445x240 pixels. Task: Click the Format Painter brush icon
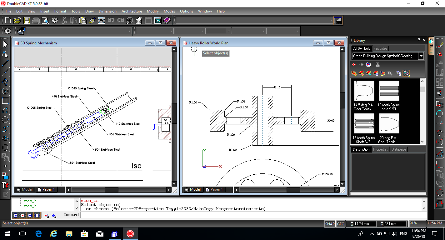(92, 21)
